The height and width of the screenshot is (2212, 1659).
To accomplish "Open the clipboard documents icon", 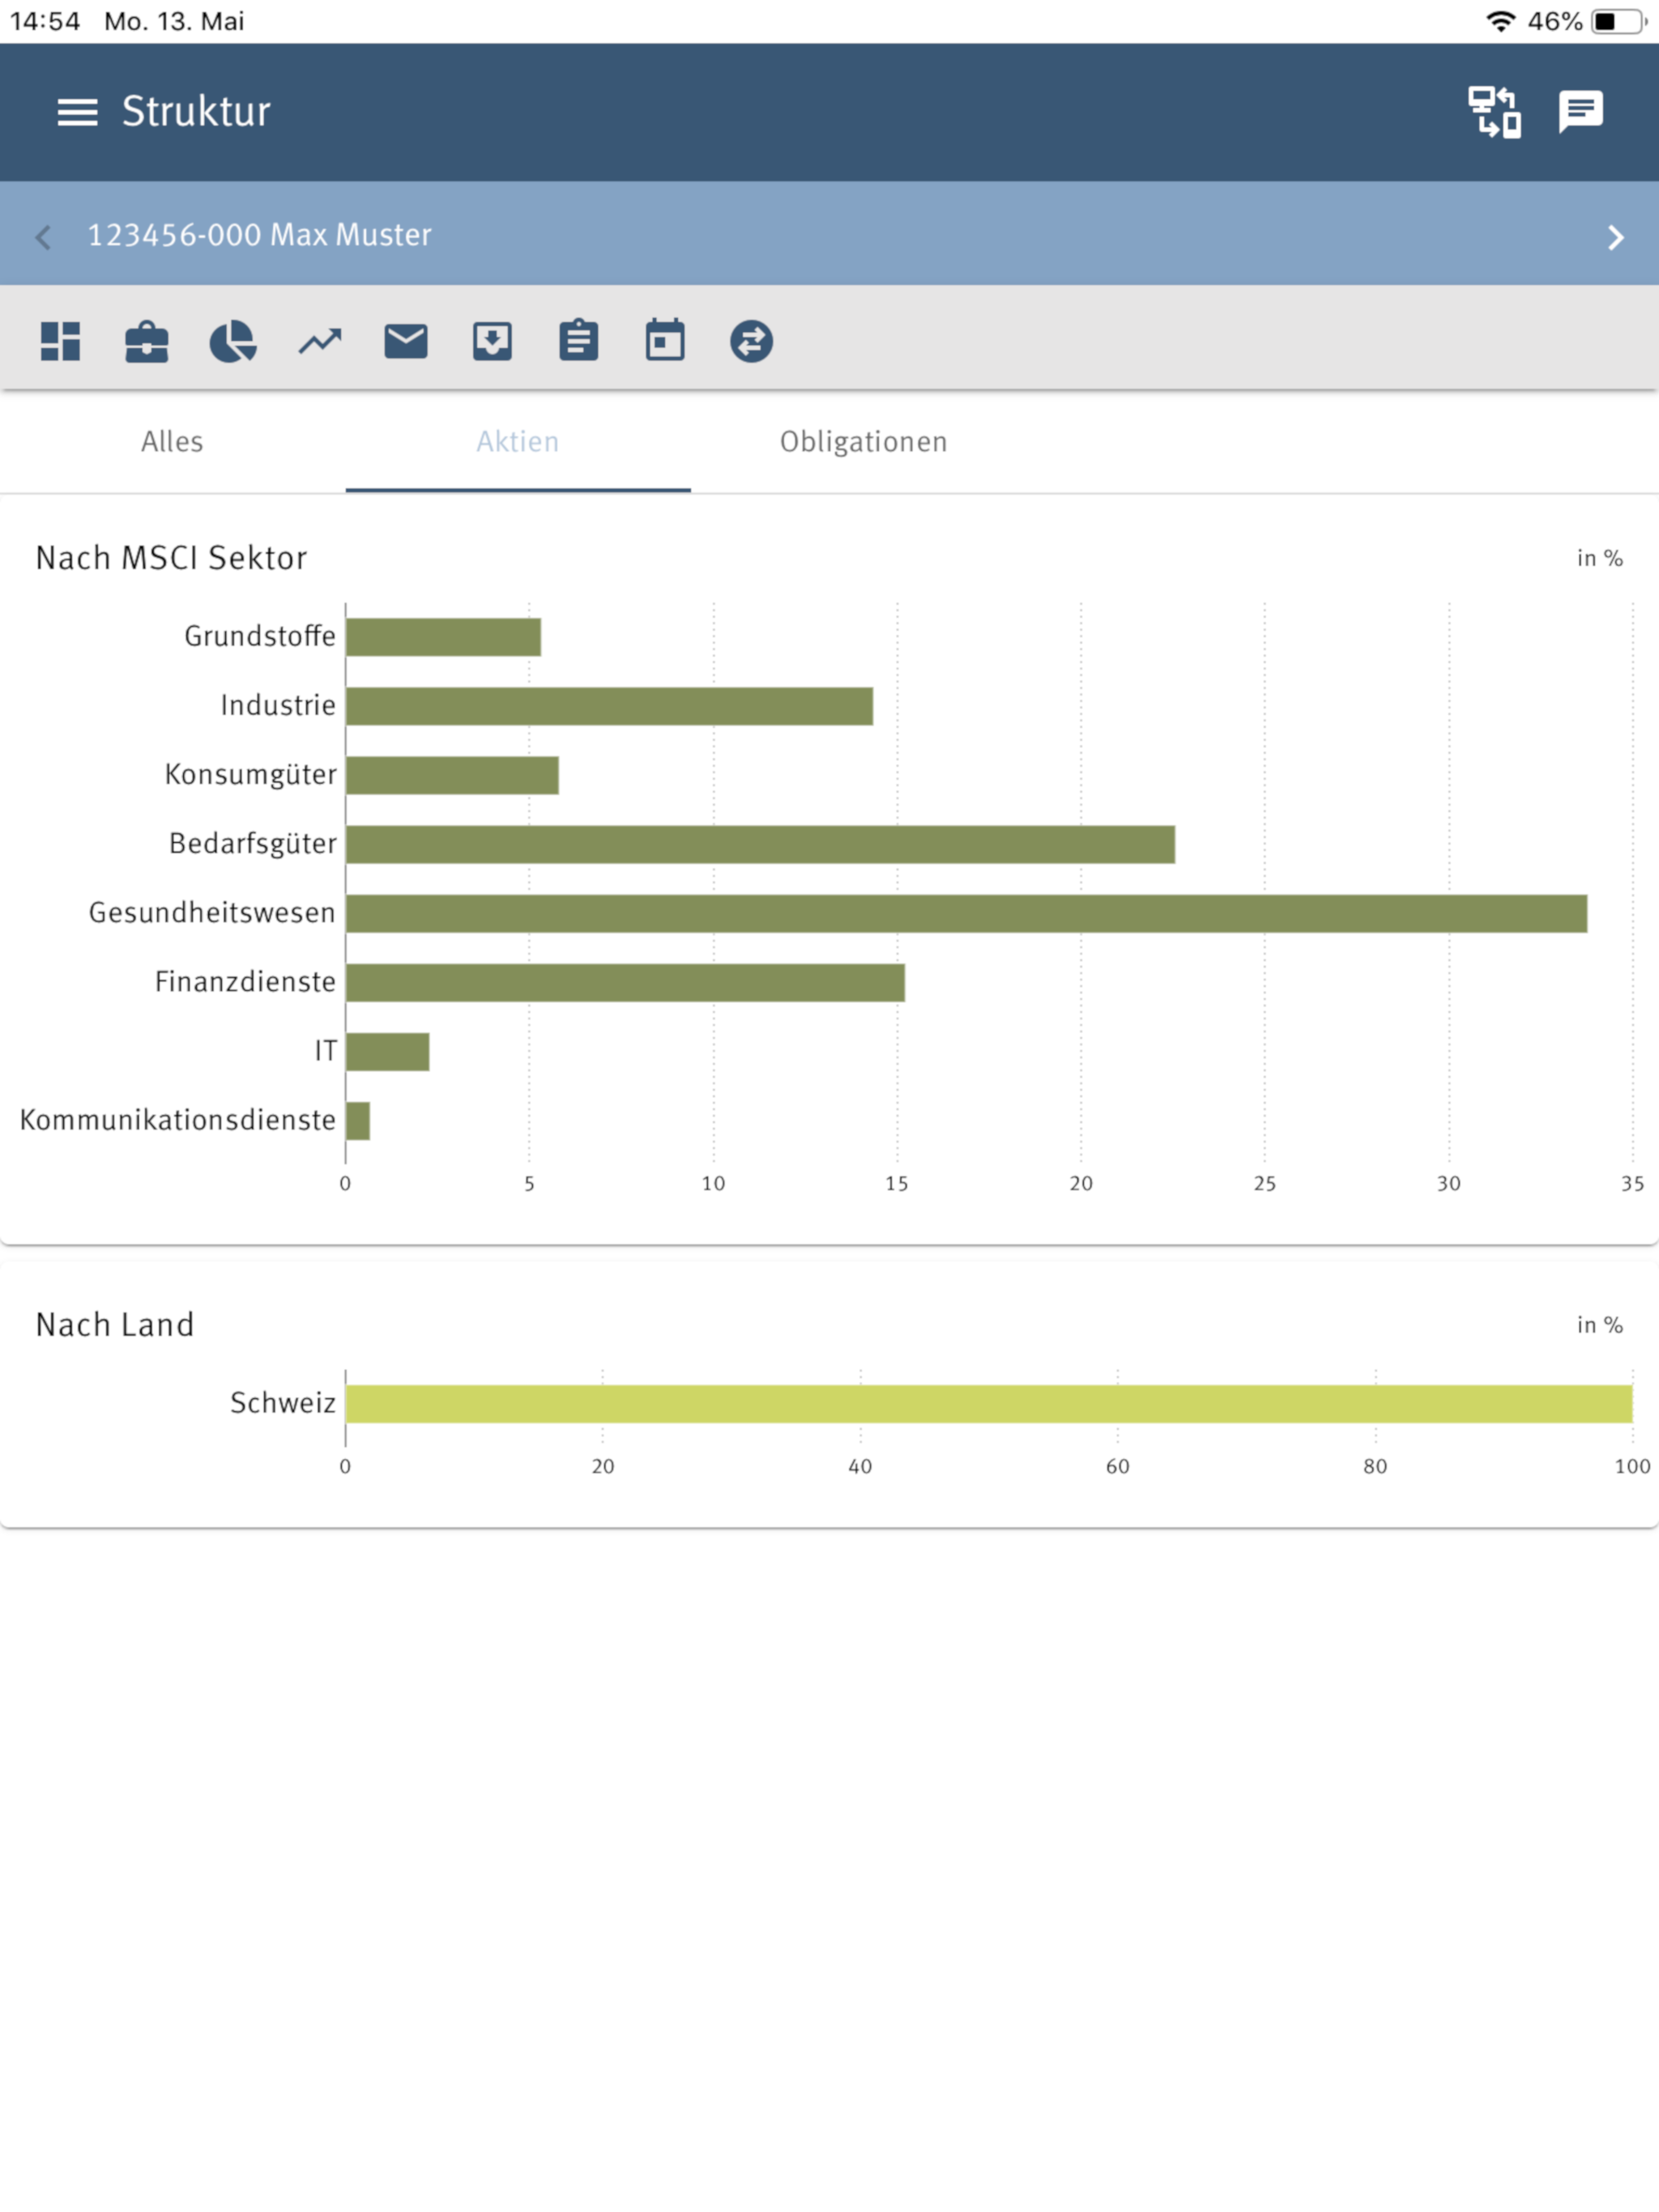I will (578, 340).
